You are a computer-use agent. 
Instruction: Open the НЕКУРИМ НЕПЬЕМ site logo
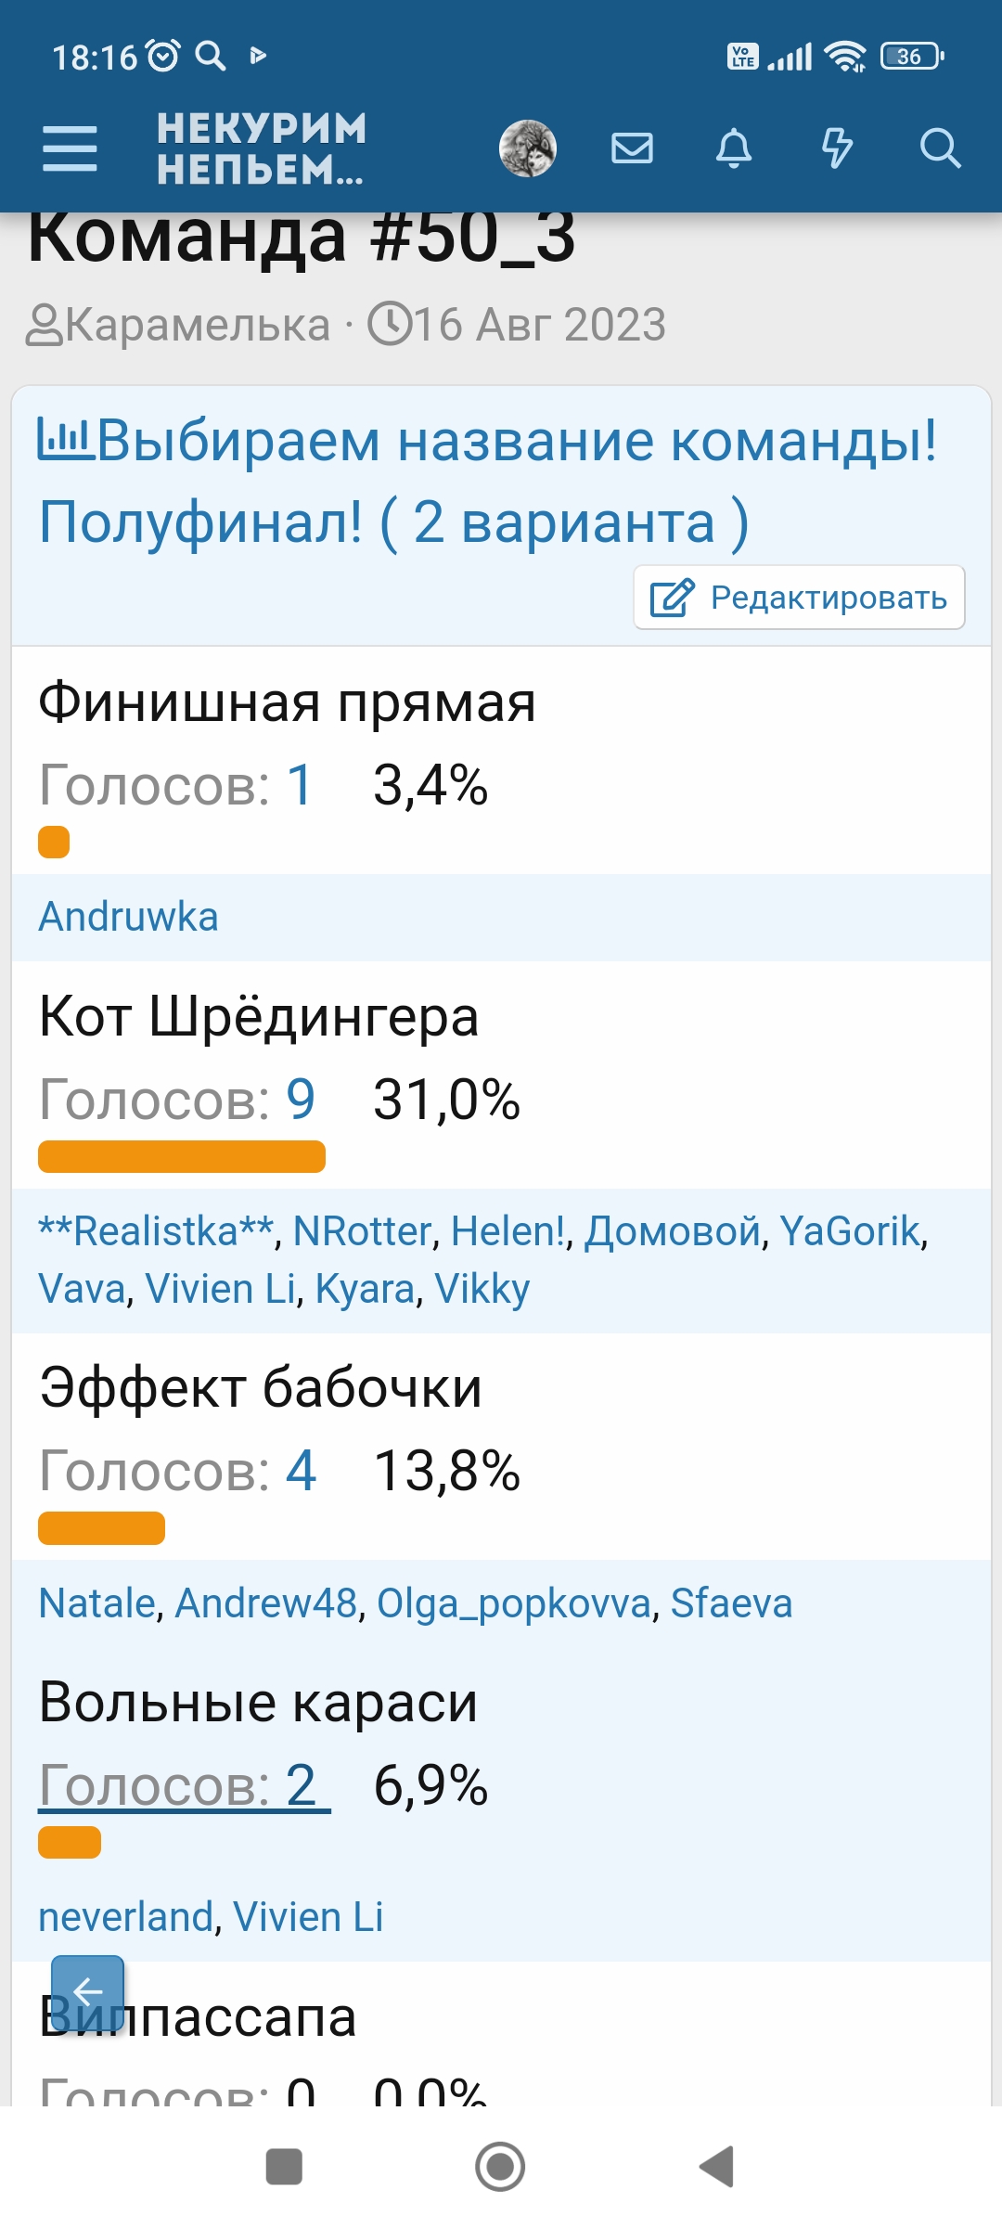click(x=262, y=148)
